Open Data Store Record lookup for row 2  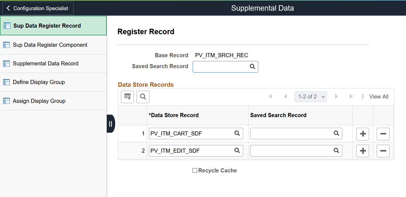(x=237, y=150)
